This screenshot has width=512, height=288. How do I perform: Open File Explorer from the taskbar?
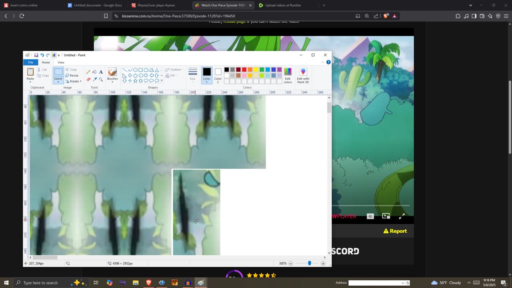click(x=136, y=283)
